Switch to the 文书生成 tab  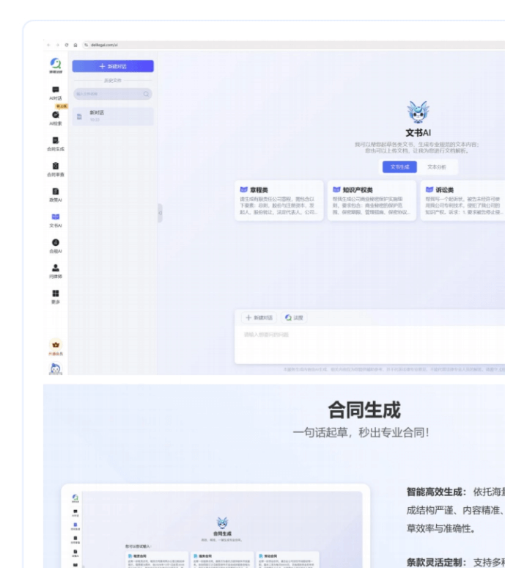tap(399, 167)
